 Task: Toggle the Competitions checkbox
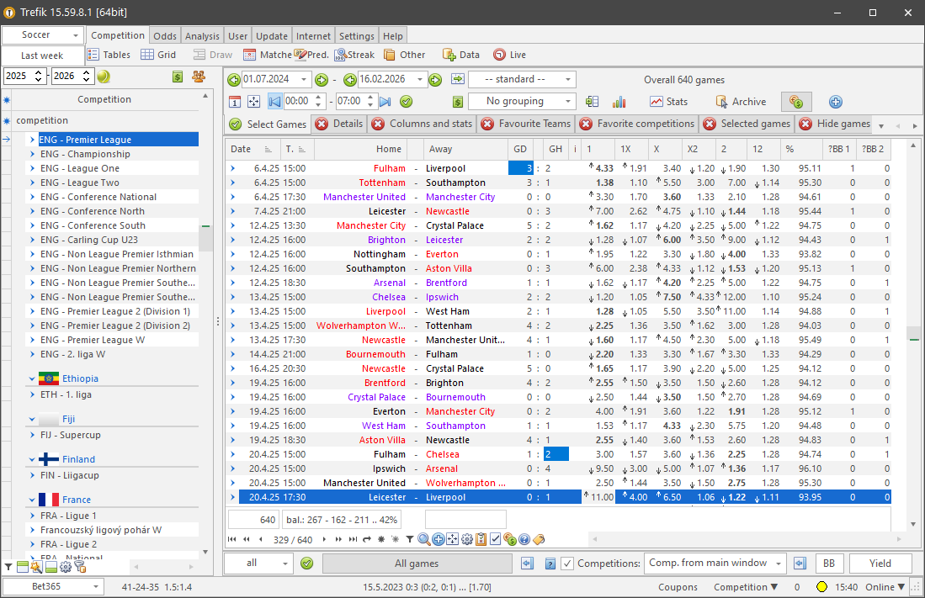click(x=568, y=564)
